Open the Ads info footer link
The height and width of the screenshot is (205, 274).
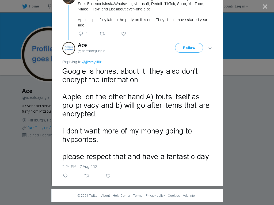click(x=189, y=196)
